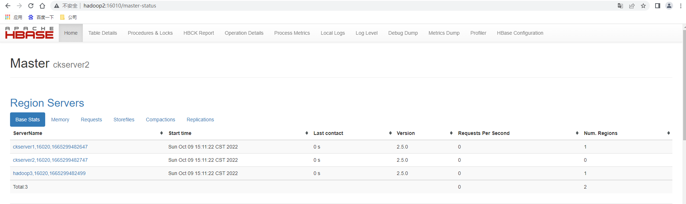Open Metrics Dump page

tap(444, 33)
